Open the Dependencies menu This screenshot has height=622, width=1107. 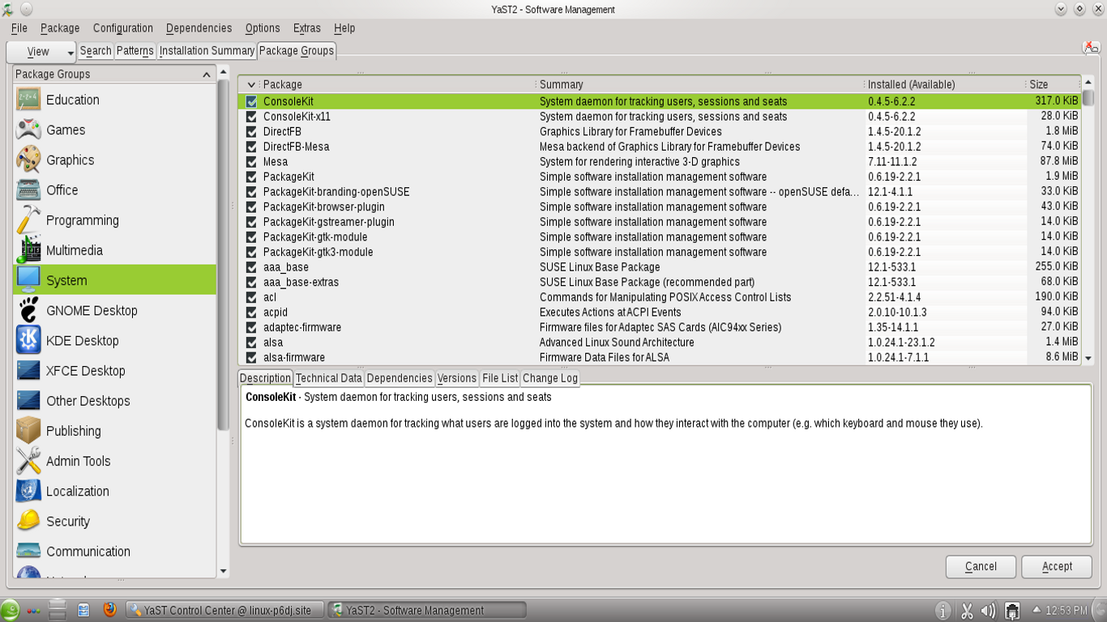(x=199, y=28)
